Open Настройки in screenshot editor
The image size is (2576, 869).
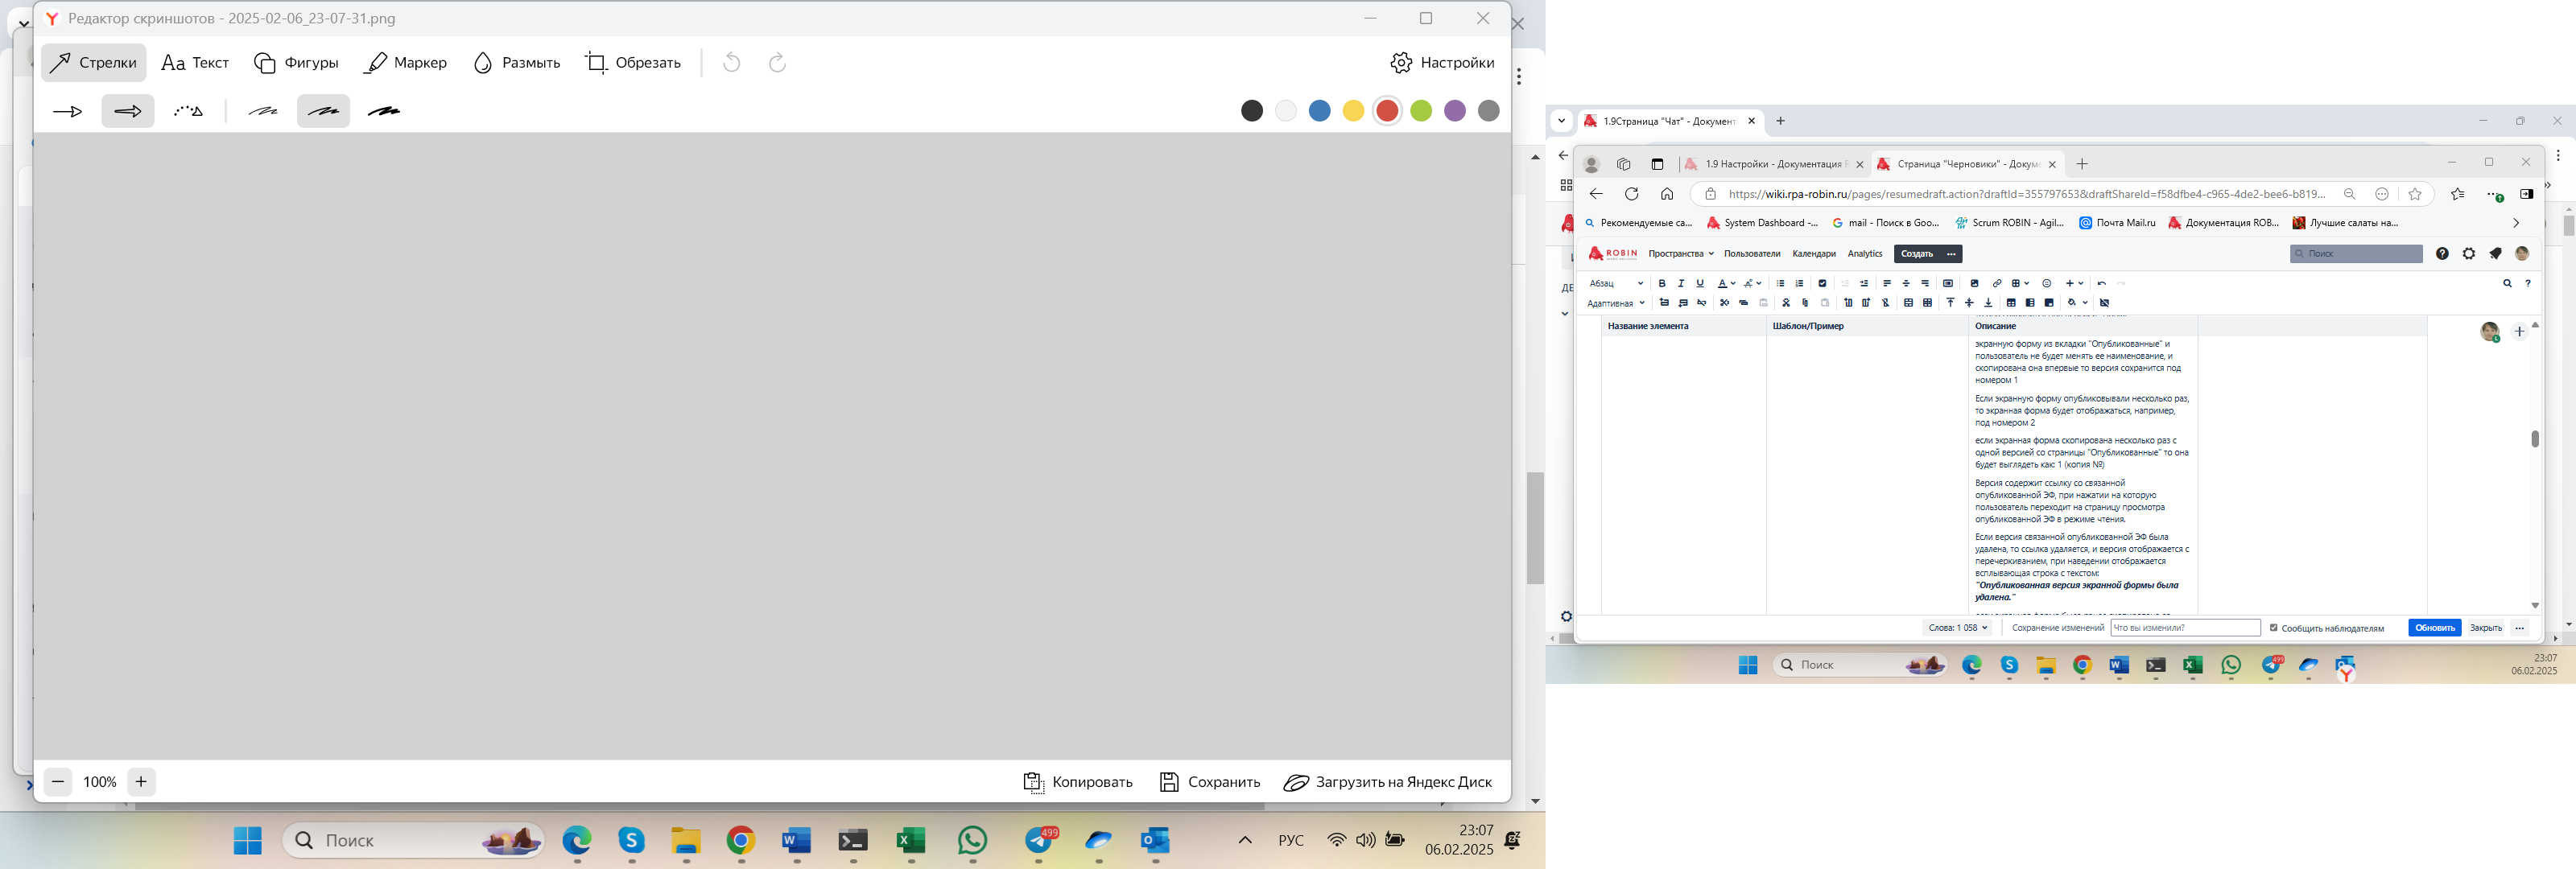pos(1442,63)
